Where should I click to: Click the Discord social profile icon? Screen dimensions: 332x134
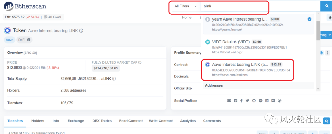(273, 100)
